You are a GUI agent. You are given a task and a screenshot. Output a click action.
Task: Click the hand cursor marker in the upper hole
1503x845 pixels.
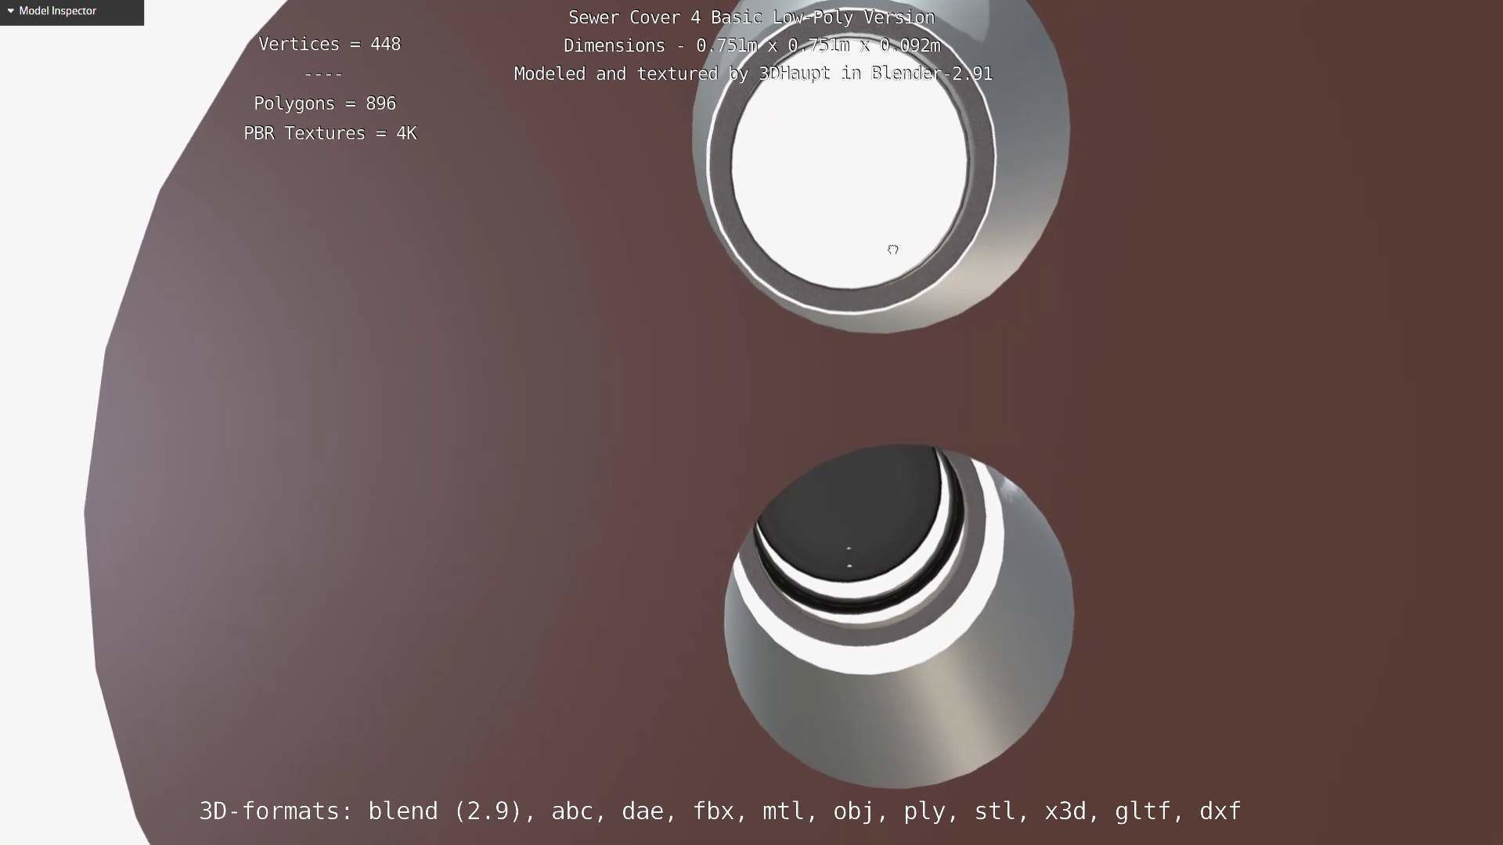pos(893,250)
